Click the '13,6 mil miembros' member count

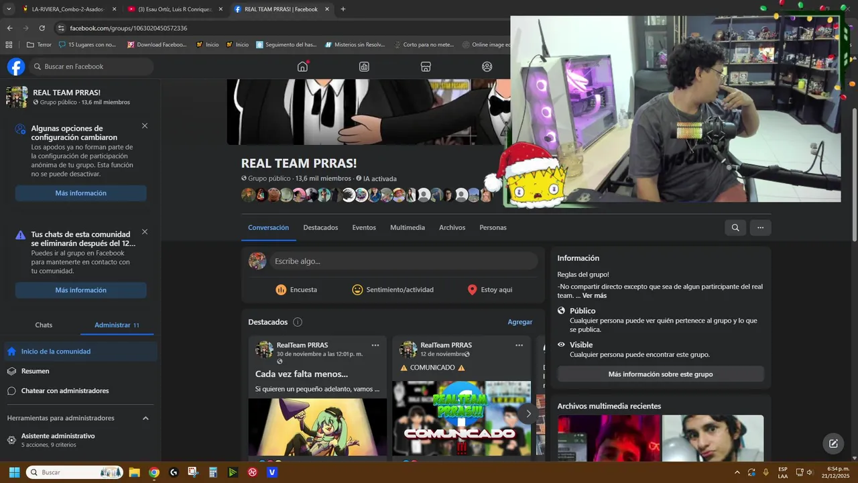pos(323,178)
